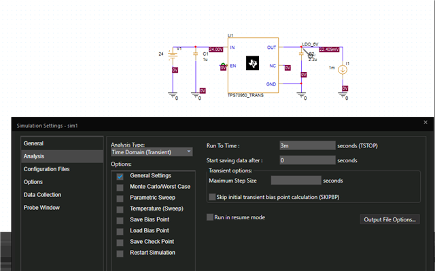Enable the Monte Carlo/Worst Case option
Image resolution: width=435 pixels, height=271 pixels.
pos(120,187)
